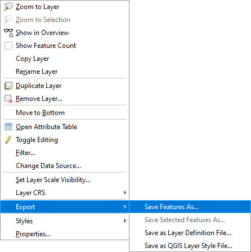Select Copy Layer
Viewport: 251px width, 252px height.
(65, 59)
